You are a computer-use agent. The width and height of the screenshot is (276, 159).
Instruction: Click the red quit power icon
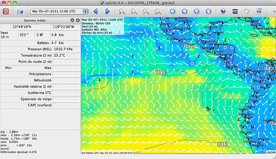point(6,12)
